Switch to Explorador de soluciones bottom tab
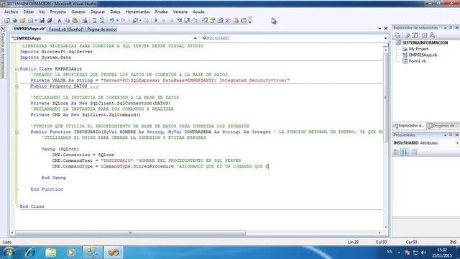 coord(409,126)
